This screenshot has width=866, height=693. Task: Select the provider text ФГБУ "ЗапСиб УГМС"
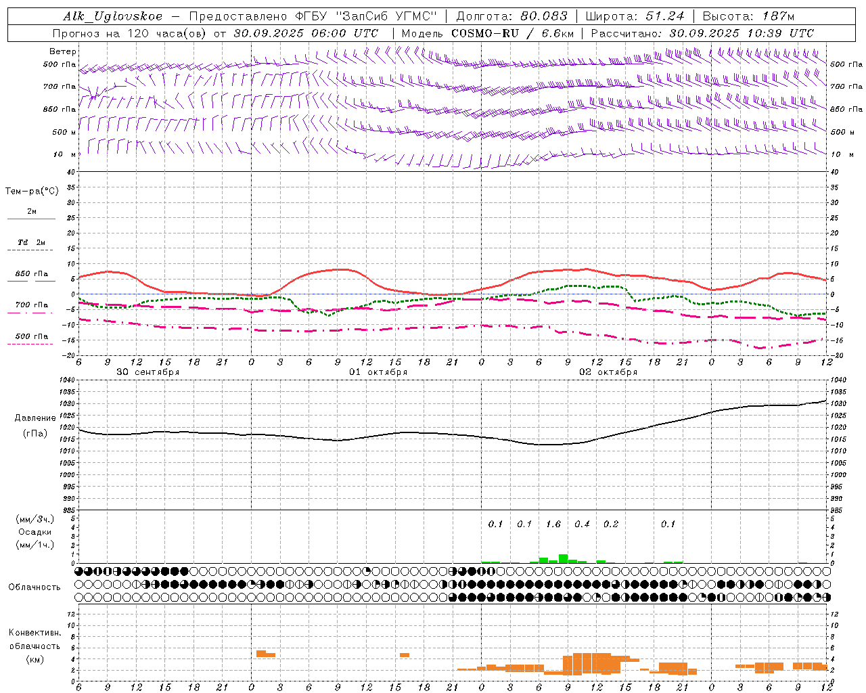366,16
